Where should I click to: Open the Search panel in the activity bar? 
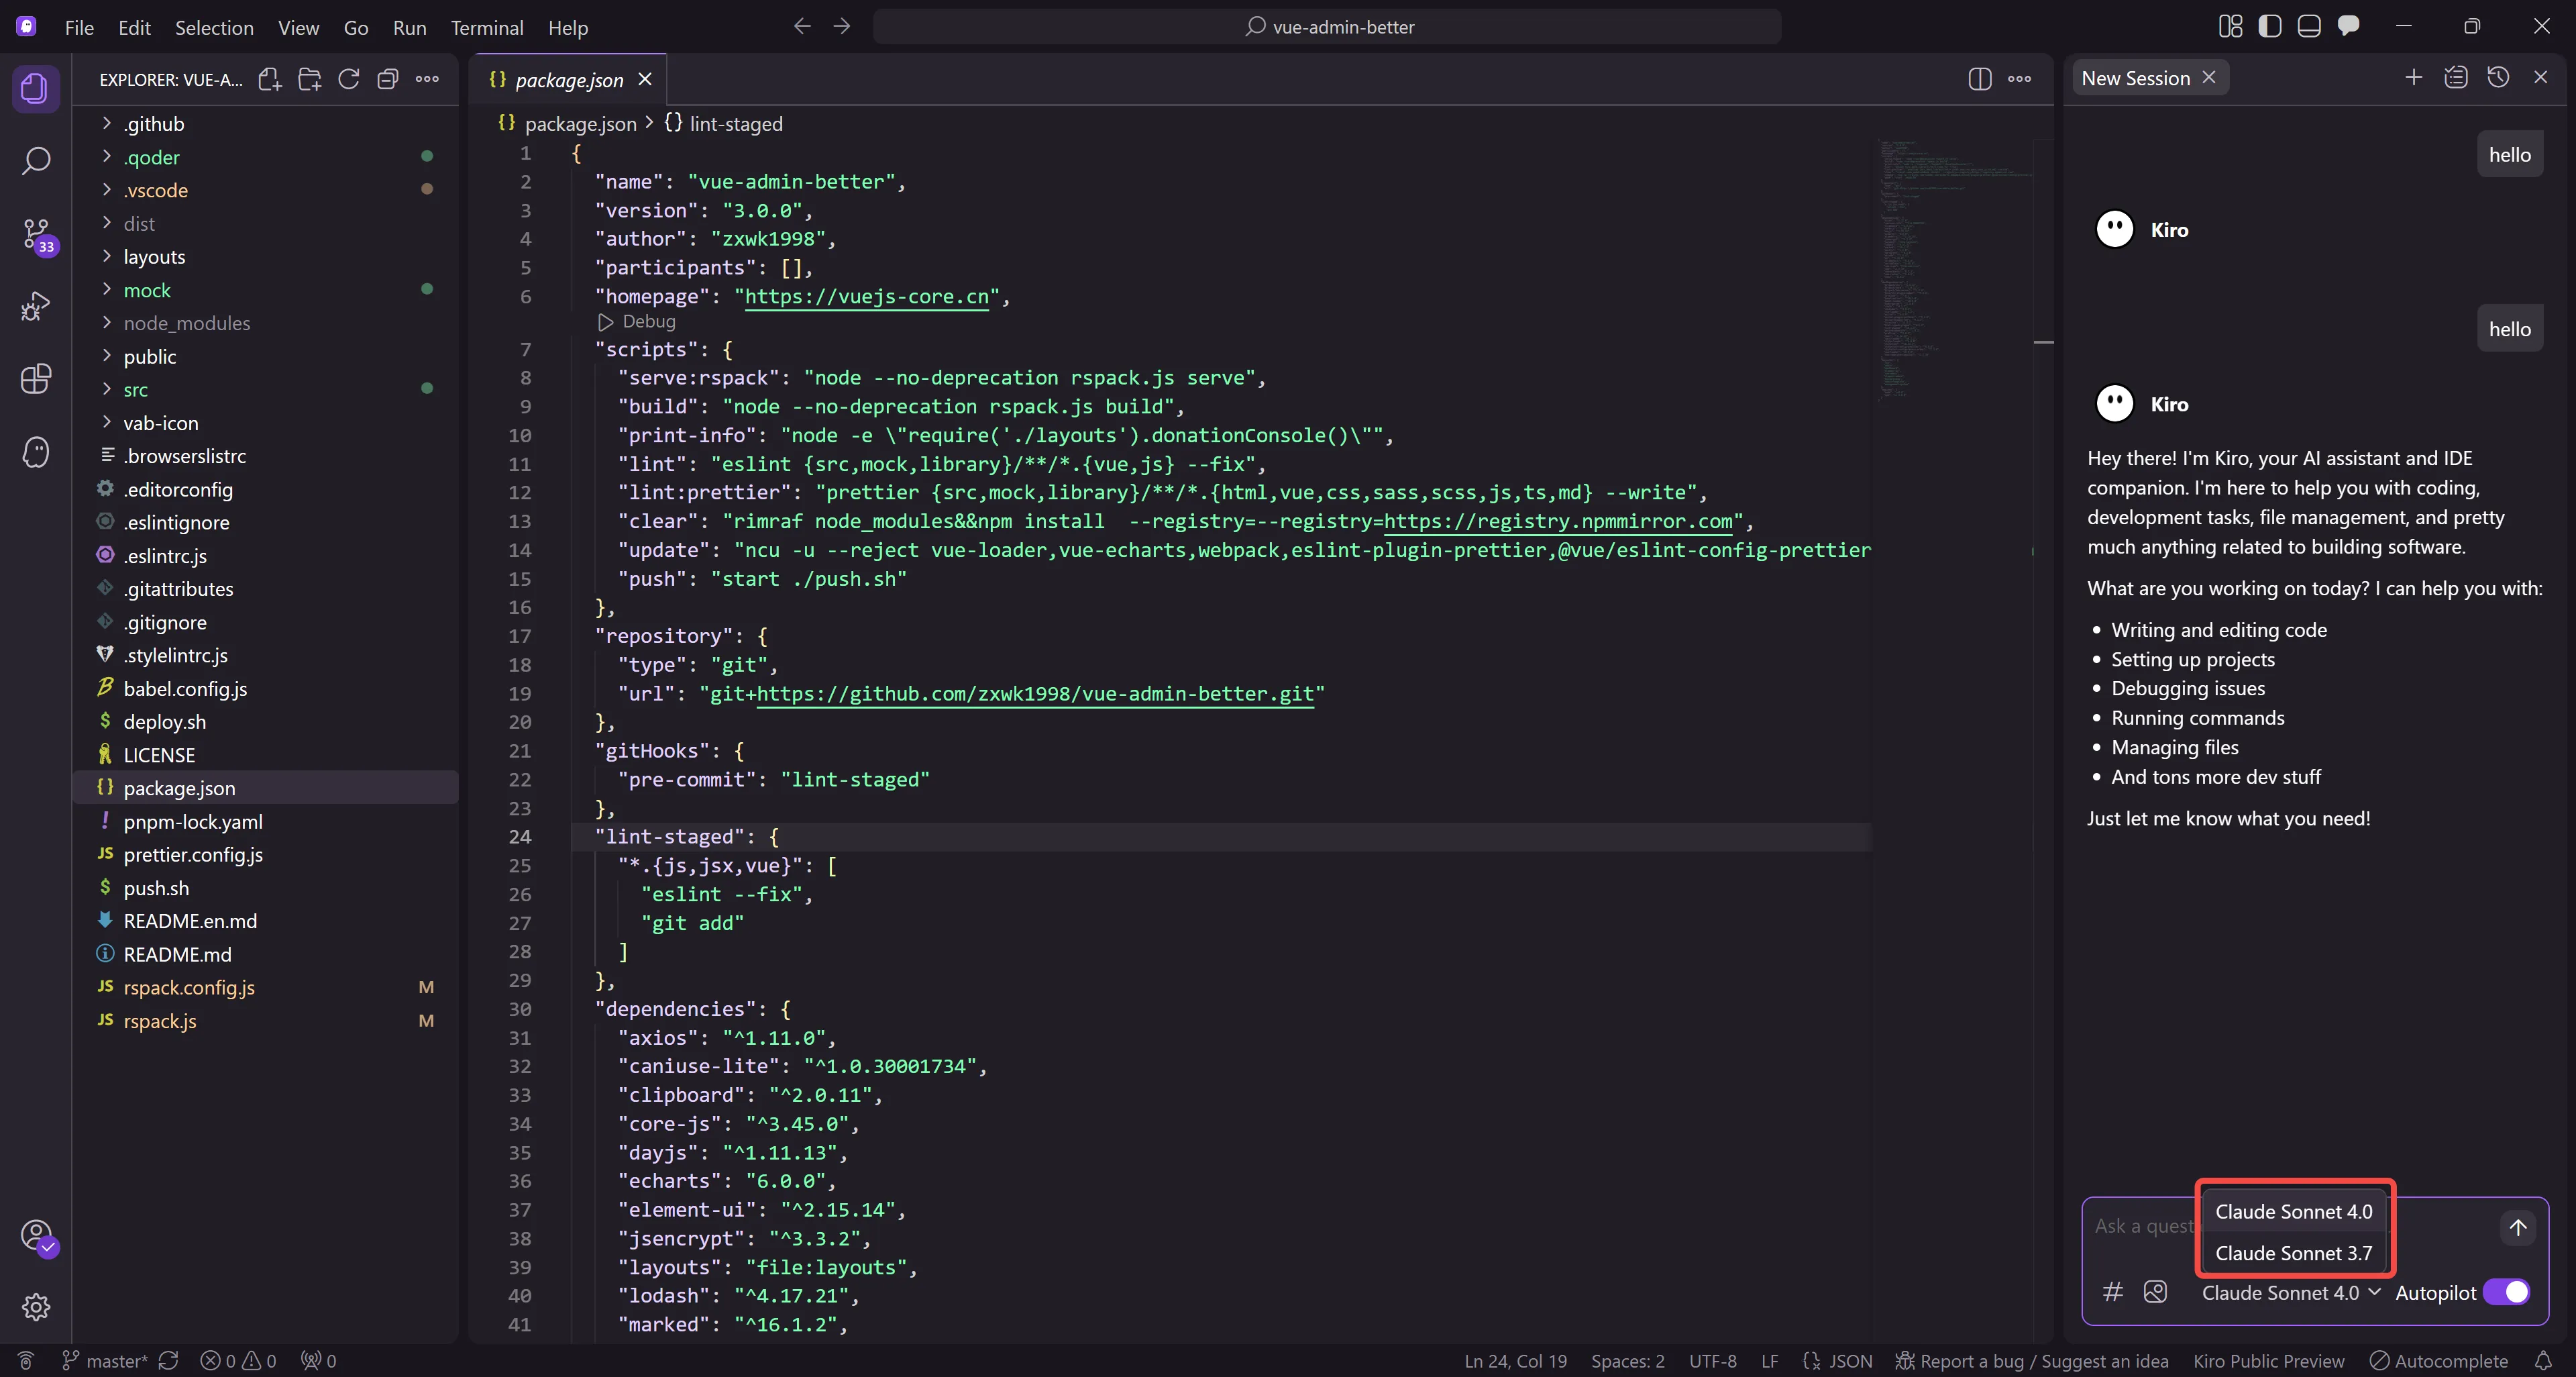point(36,160)
